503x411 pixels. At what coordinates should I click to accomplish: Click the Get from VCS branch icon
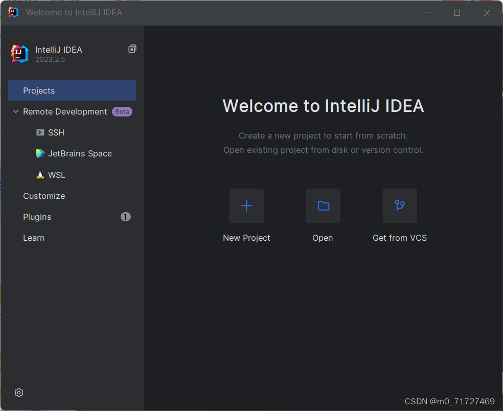click(x=400, y=205)
